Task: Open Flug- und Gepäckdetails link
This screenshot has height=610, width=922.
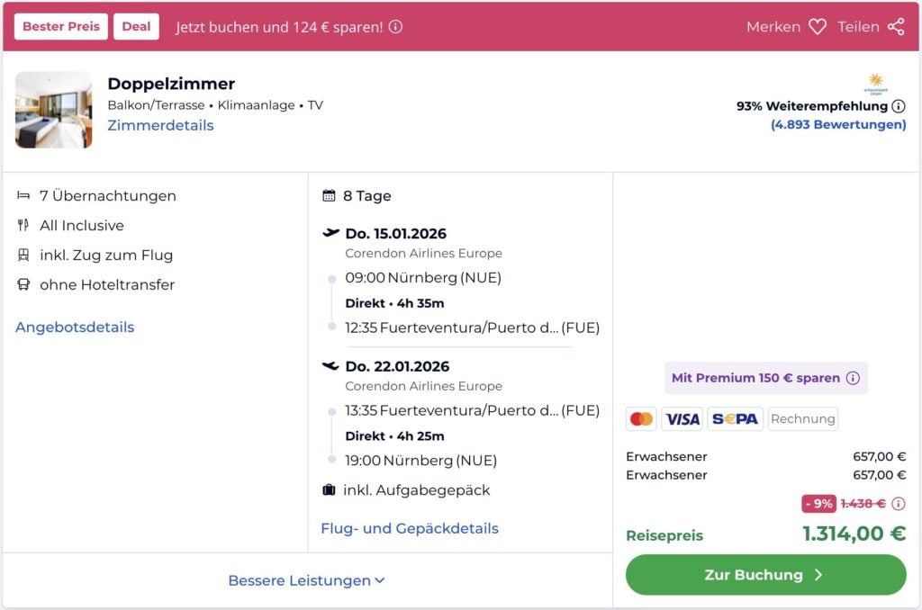Action: [410, 528]
